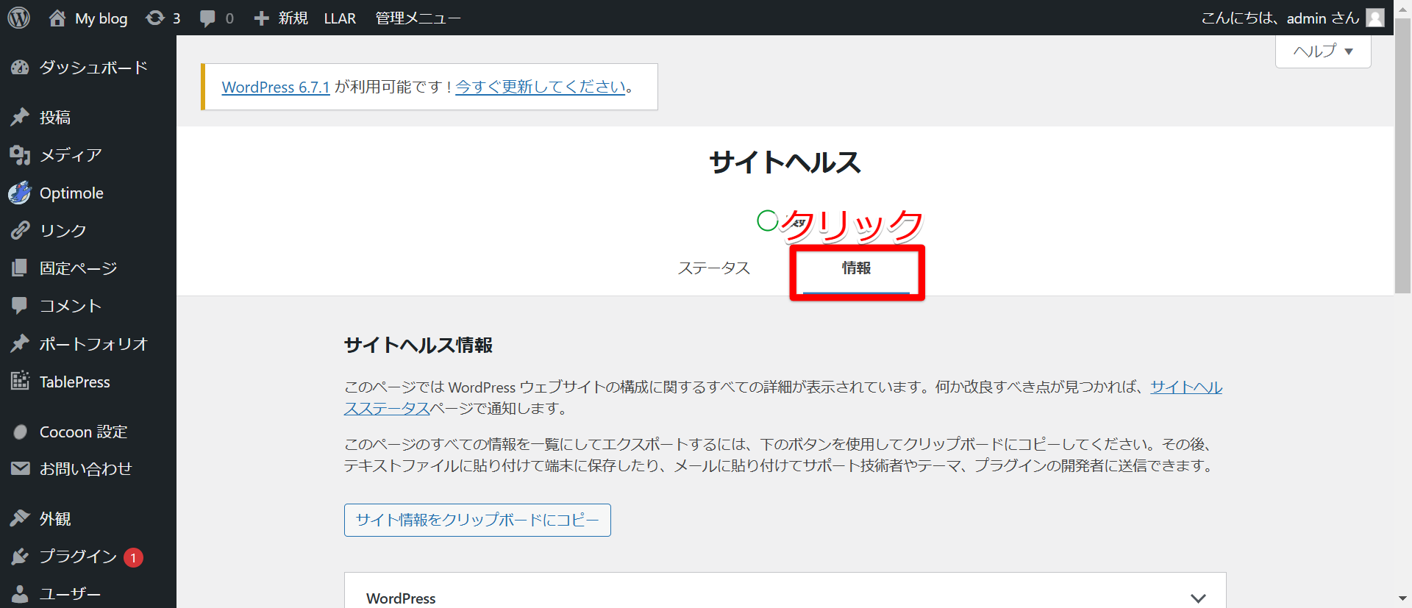Click the vertical page scrollbar

pyautogui.click(x=1403, y=157)
